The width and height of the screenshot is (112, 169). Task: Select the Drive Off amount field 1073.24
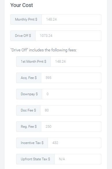point(68,36)
